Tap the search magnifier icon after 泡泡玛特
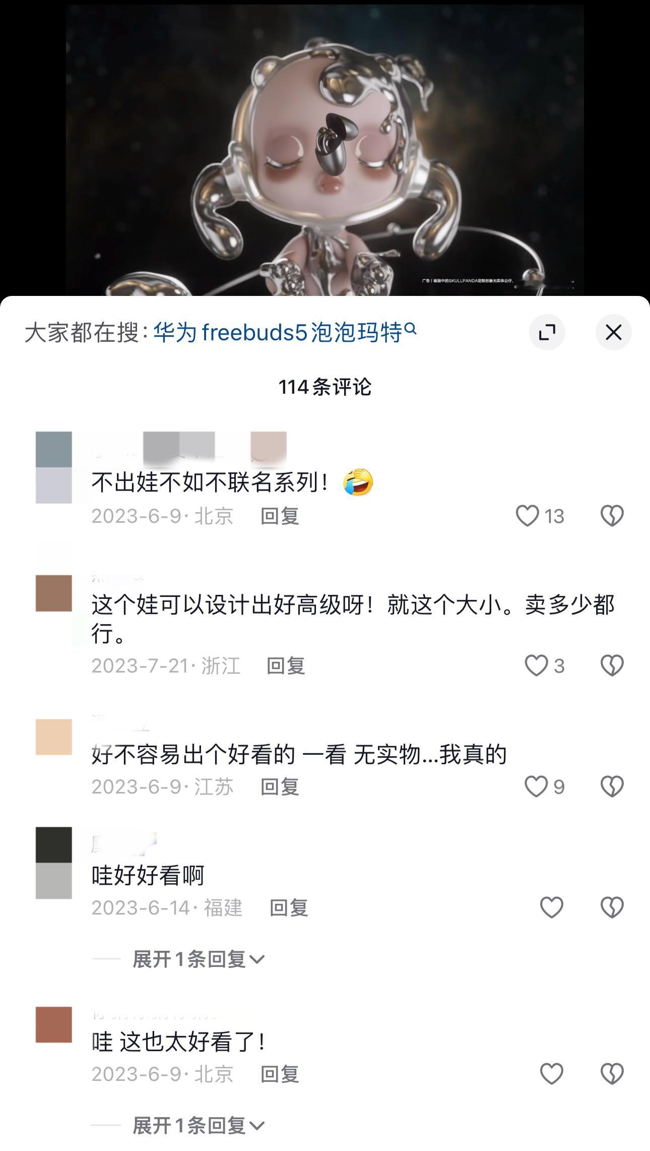 [x=411, y=329]
